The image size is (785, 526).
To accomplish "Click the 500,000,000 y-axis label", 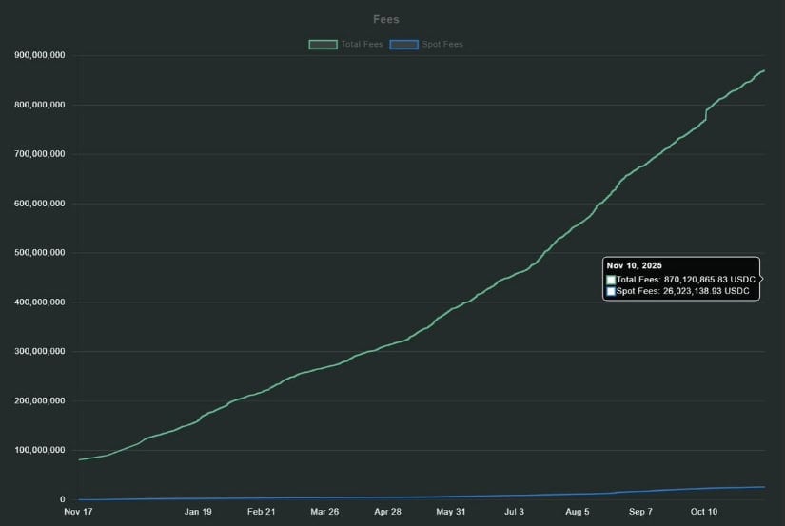I will pyautogui.click(x=40, y=253).
